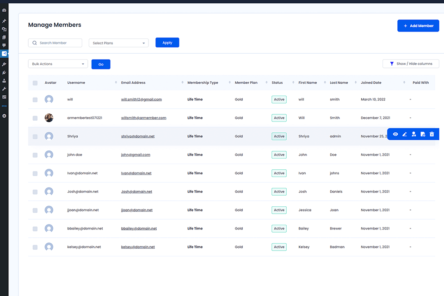Sort by the Username column header
The width and height of the screenshot is (444, 296).
(76, 83)
